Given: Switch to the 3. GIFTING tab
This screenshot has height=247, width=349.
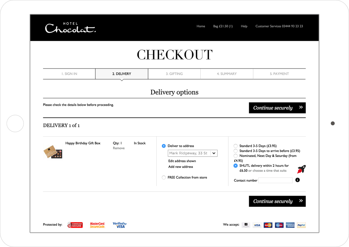Looking at the screenshot, I should [174, 74].
